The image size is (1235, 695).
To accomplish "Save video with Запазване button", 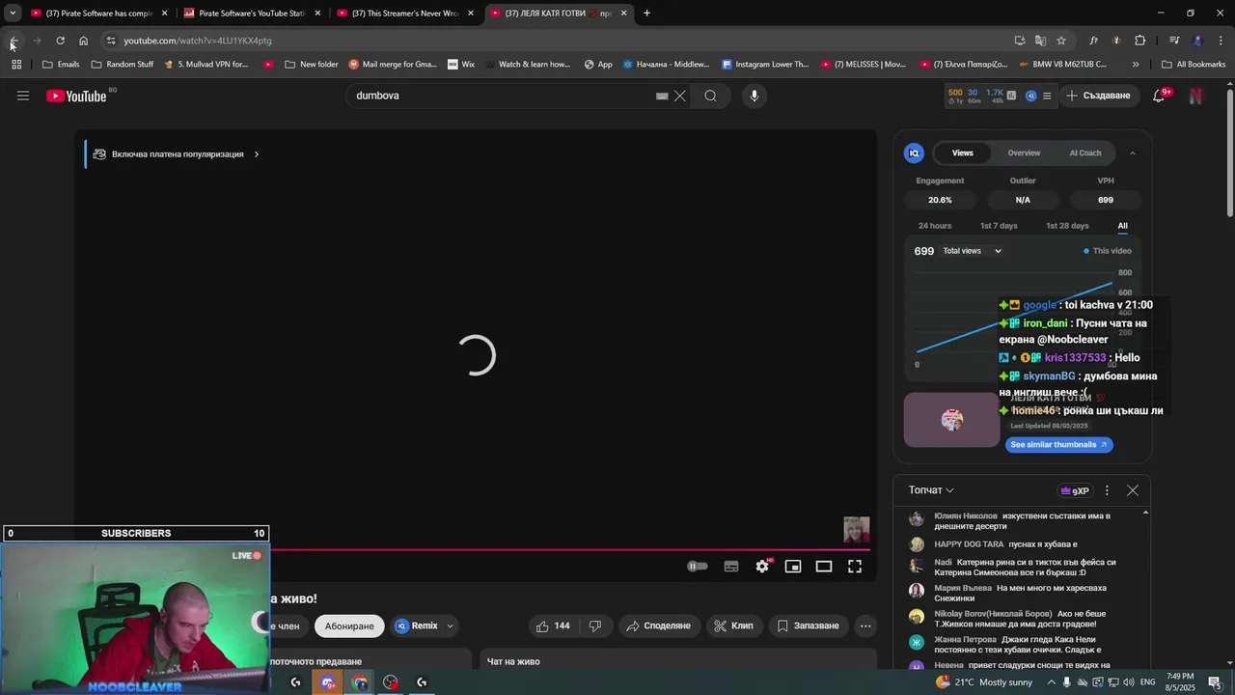I will [808, 625].
